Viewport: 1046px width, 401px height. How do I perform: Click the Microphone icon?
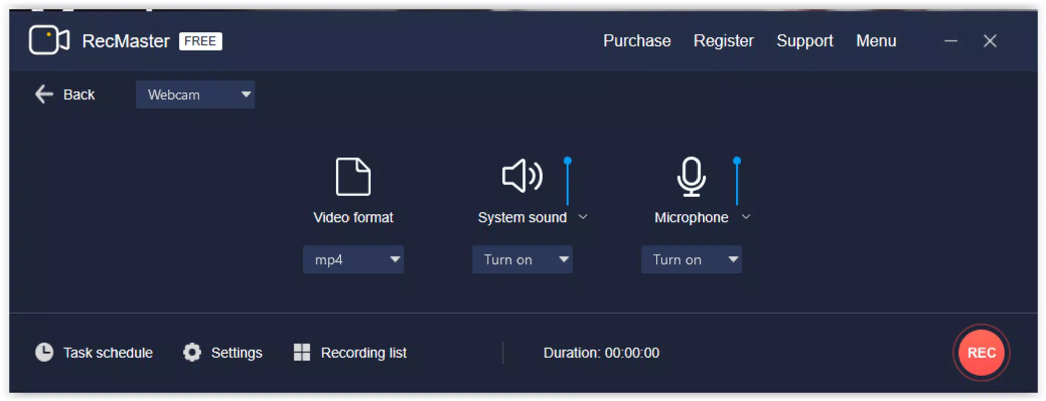click(691, 176)
